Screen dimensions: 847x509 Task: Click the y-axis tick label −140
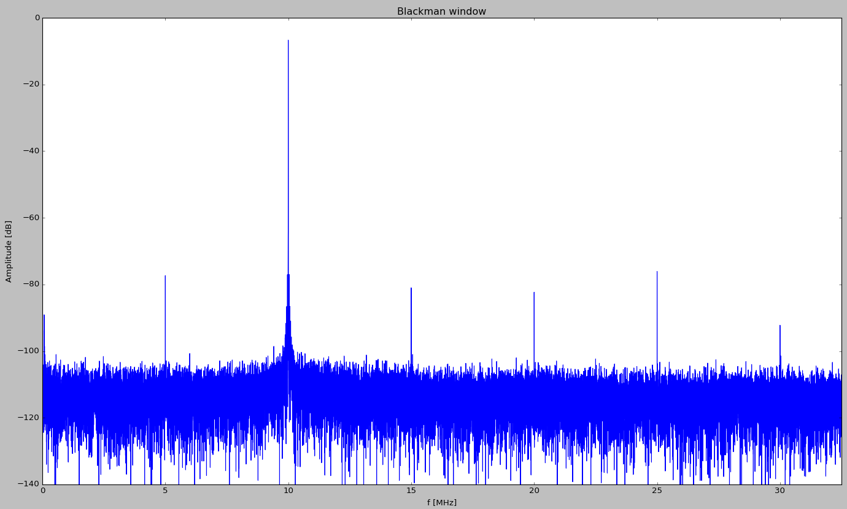coord(29,484)
